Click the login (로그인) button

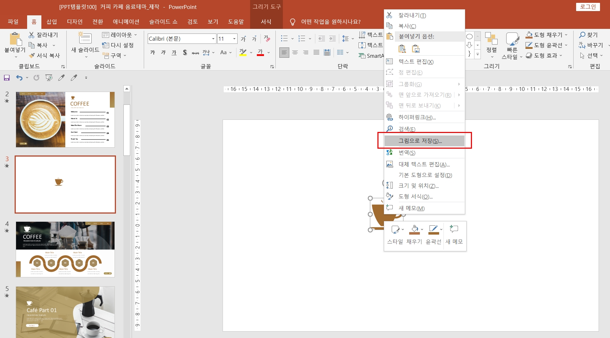(x=588, y=7)
